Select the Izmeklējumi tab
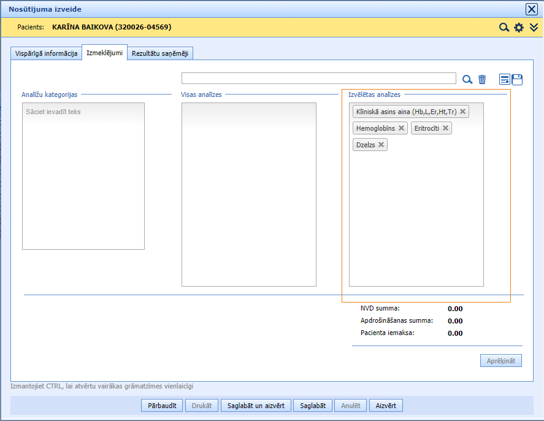The height and width of the screenshot is (421, 544). click(x=104, y=53)
